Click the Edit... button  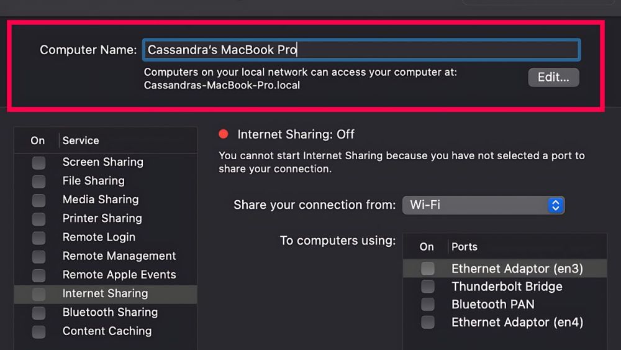pos(553,78)
